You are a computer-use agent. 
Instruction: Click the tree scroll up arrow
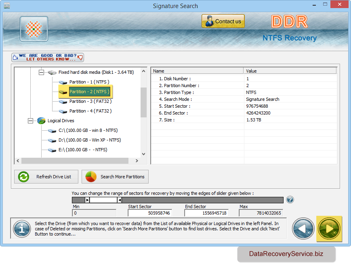pos(144,71)
